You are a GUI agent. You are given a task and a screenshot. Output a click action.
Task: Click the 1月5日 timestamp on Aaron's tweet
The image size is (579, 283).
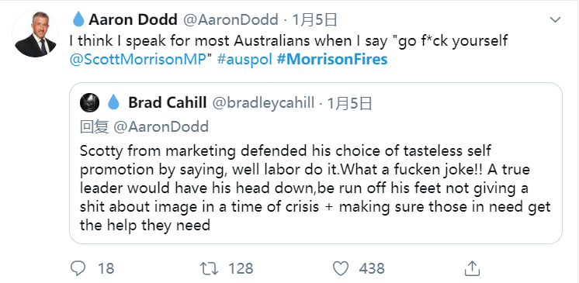pyautogui.click(x=315, y=19)
